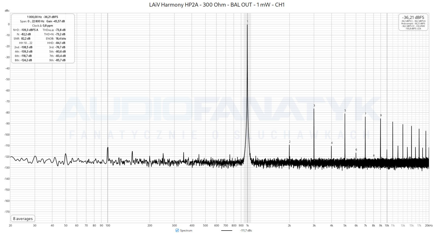Click the 8 averages badge

(23, 219)
